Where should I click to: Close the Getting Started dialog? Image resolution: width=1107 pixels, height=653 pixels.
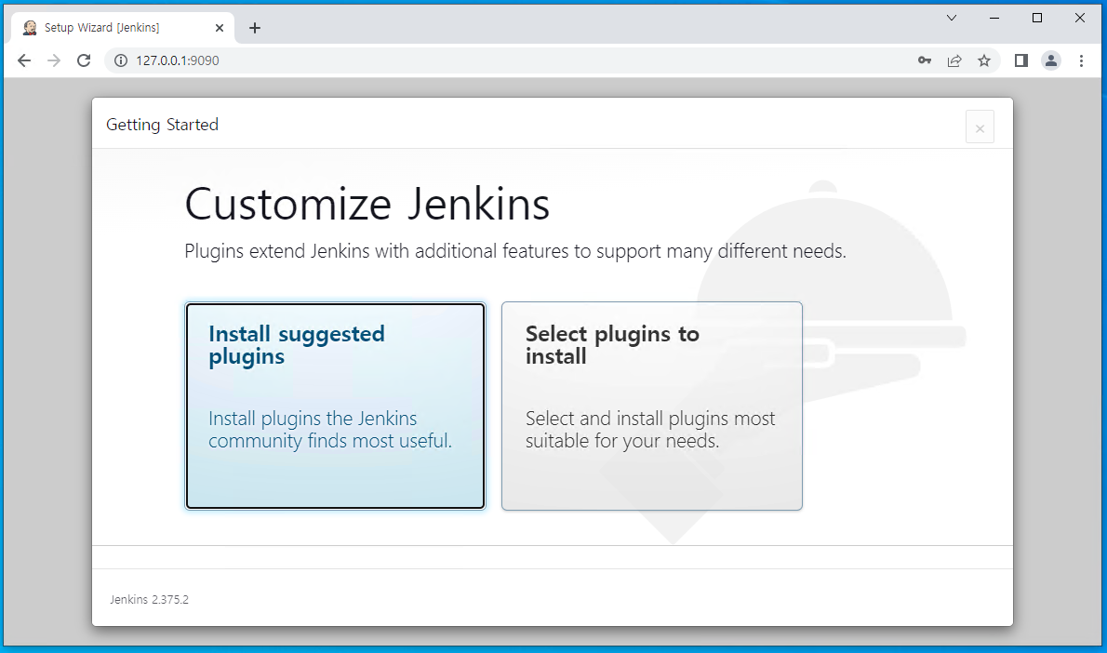click(x=980, y=127)
